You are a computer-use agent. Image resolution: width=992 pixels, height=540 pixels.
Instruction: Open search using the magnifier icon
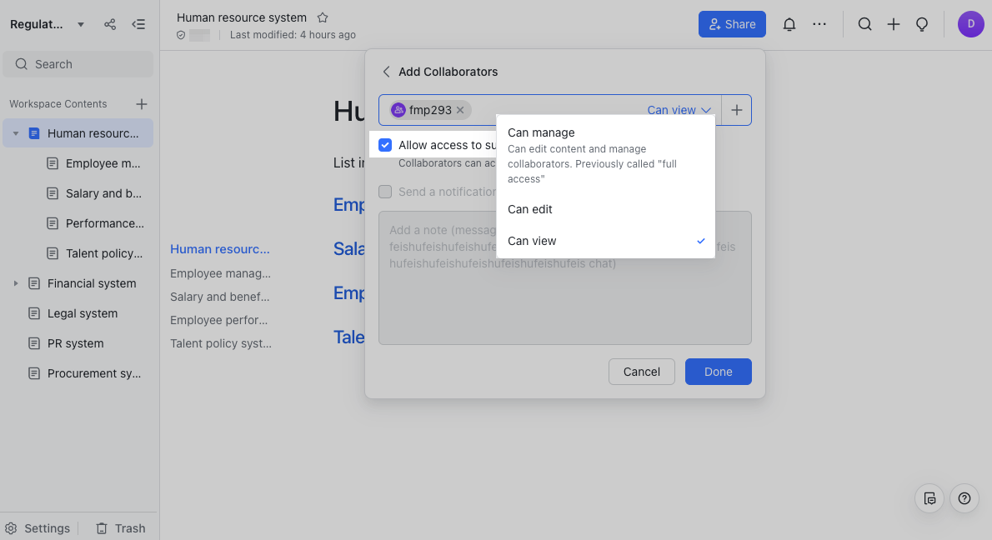[x=864, y=24]
